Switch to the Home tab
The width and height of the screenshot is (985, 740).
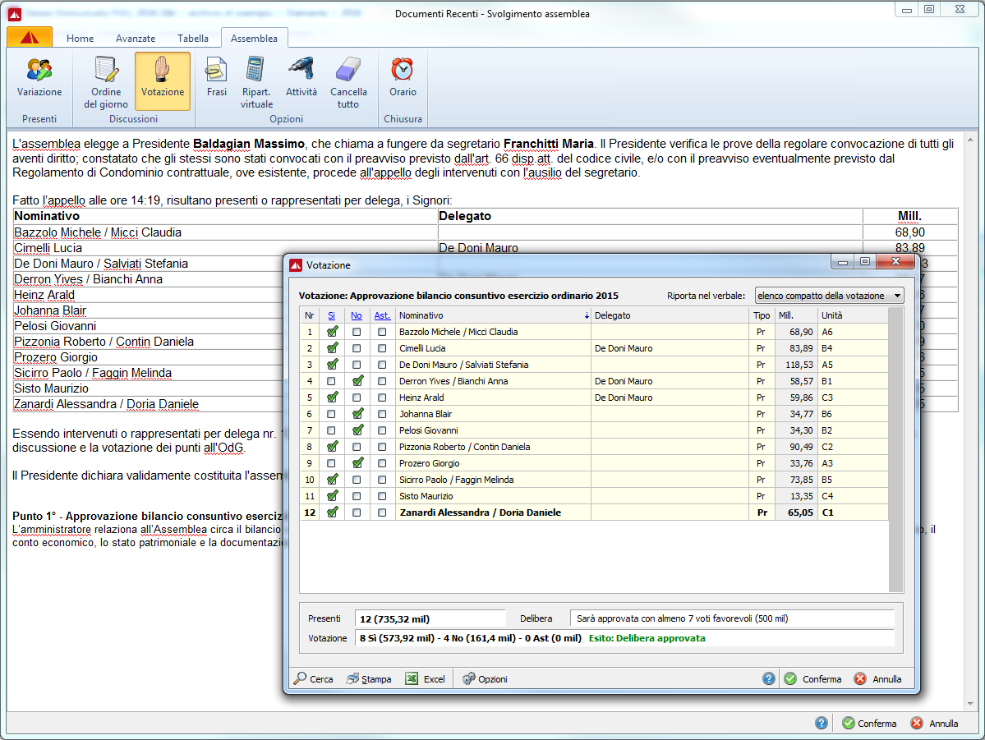pos(80,39)
